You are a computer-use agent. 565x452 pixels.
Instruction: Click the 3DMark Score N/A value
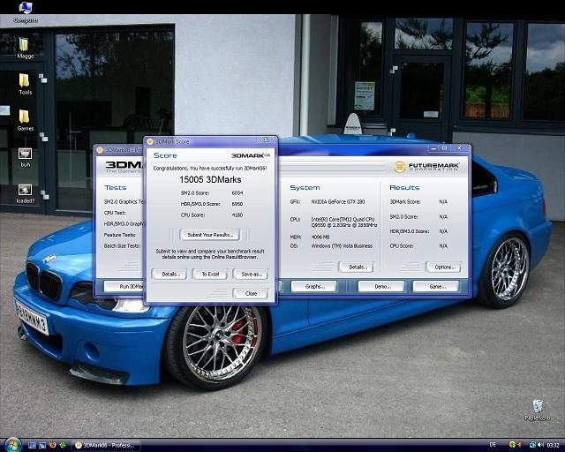(443, 202)
